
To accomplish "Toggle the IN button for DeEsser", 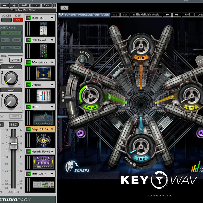I will [x=28, y=85].
